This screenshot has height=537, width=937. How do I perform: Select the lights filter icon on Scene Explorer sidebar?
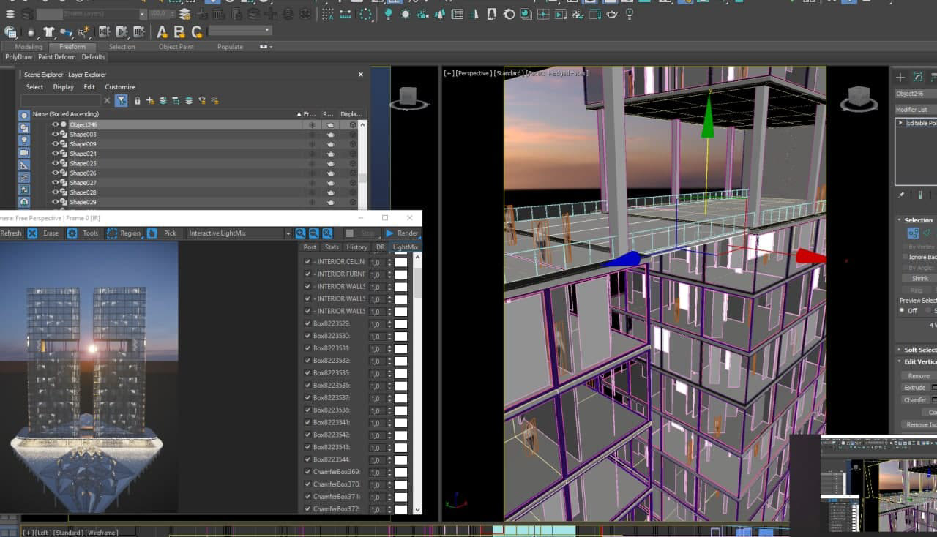[23, 140]
